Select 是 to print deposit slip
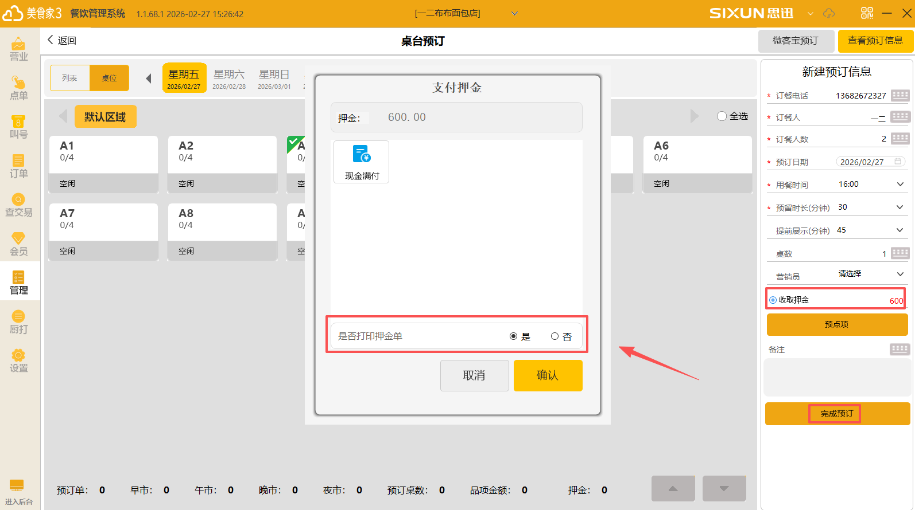 pyautogui.click(x=514, y=336)
